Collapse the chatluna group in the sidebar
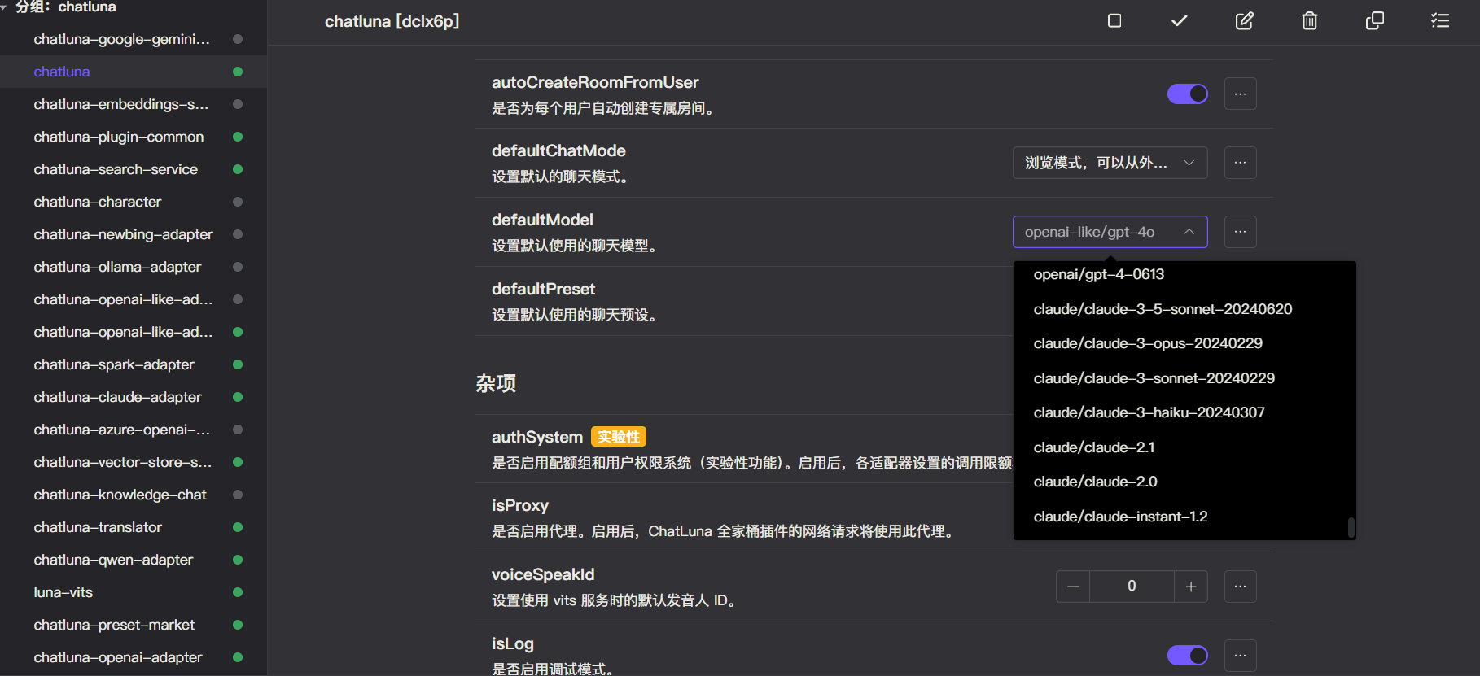Screen dimensions: 1480x676 [5, 7]
